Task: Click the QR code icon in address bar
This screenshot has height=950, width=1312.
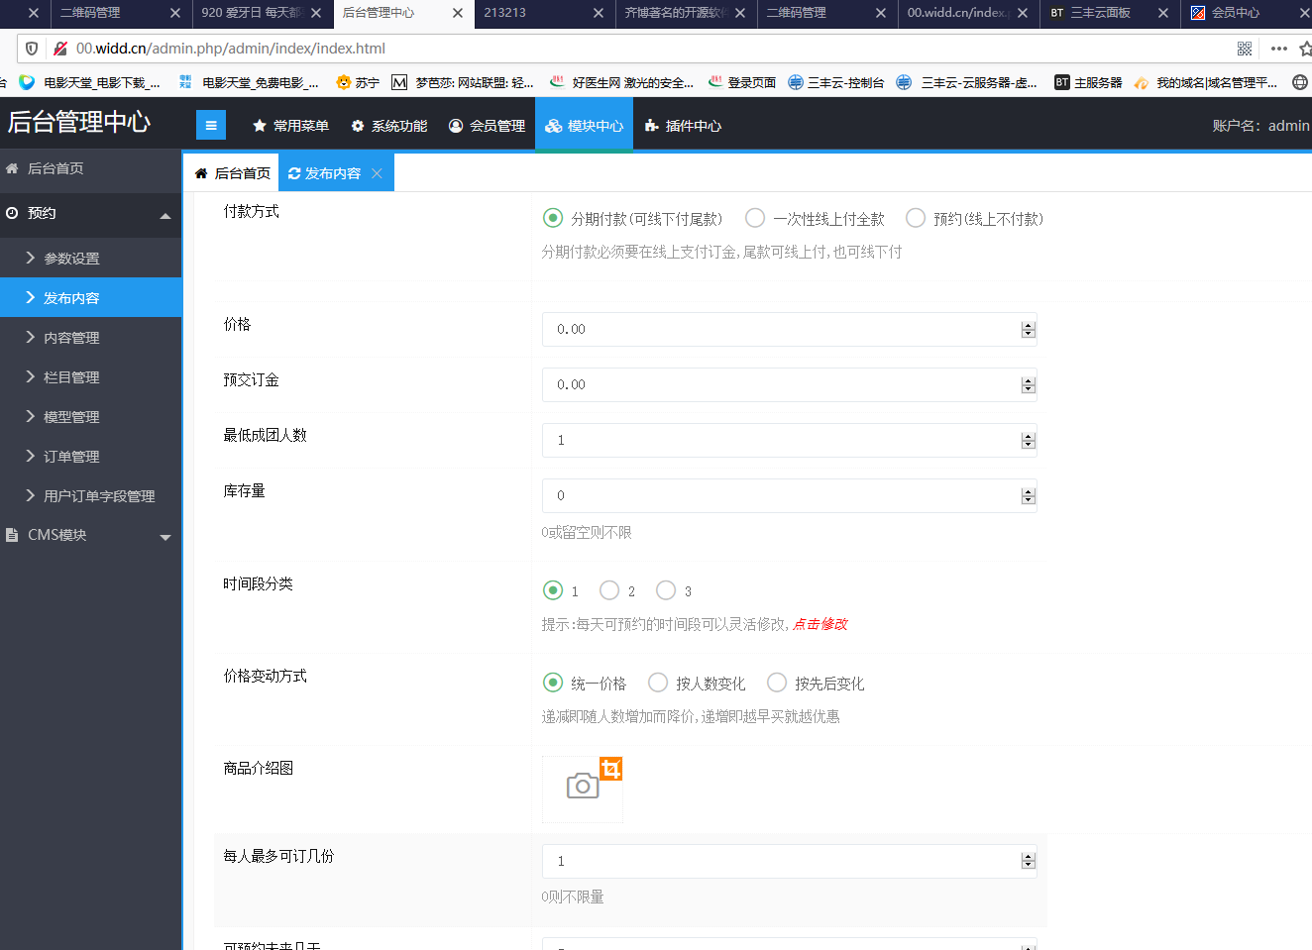Action: point(1245,49)
